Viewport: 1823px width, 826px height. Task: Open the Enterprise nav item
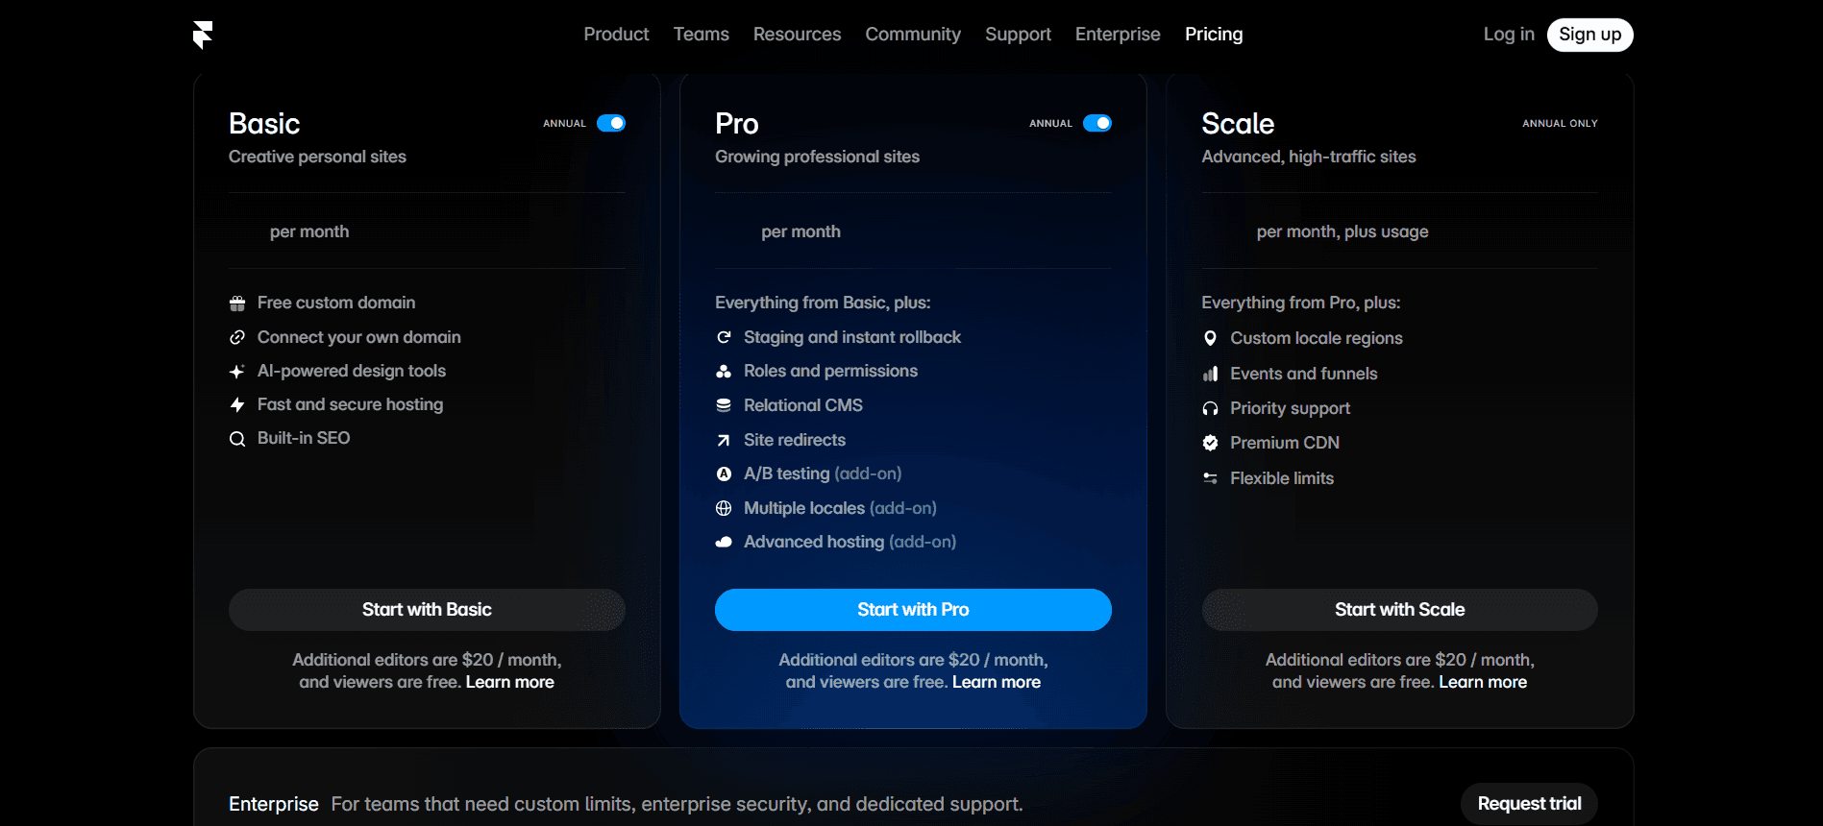coord(1118,35)
